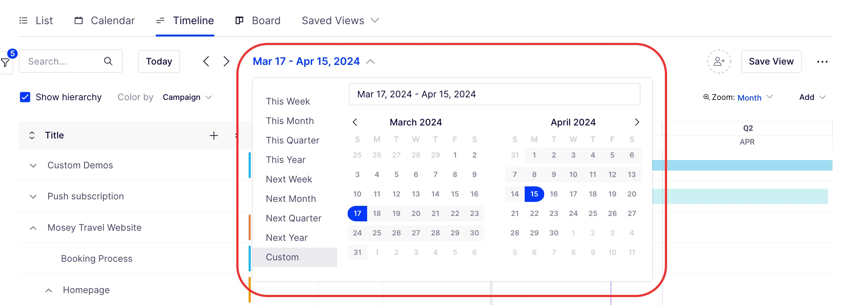
Task: Expand the Custom Demos row
Action: tap(33, 165)
